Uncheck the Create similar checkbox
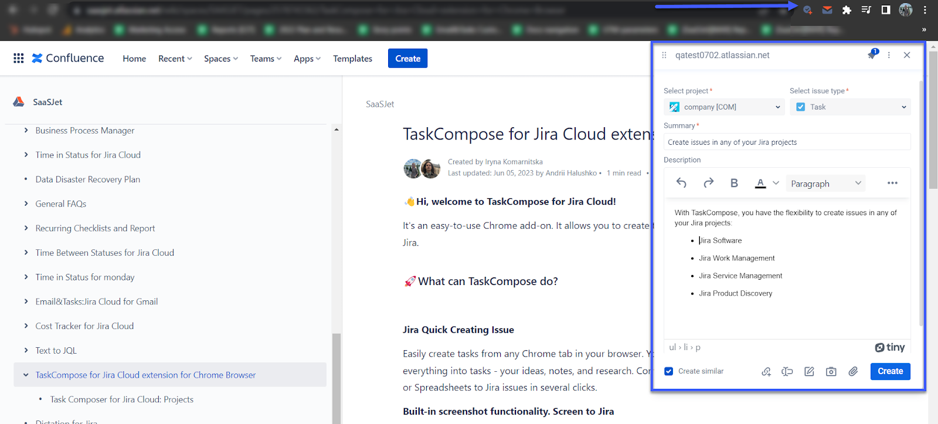938x424 pixels. (669, 371)
